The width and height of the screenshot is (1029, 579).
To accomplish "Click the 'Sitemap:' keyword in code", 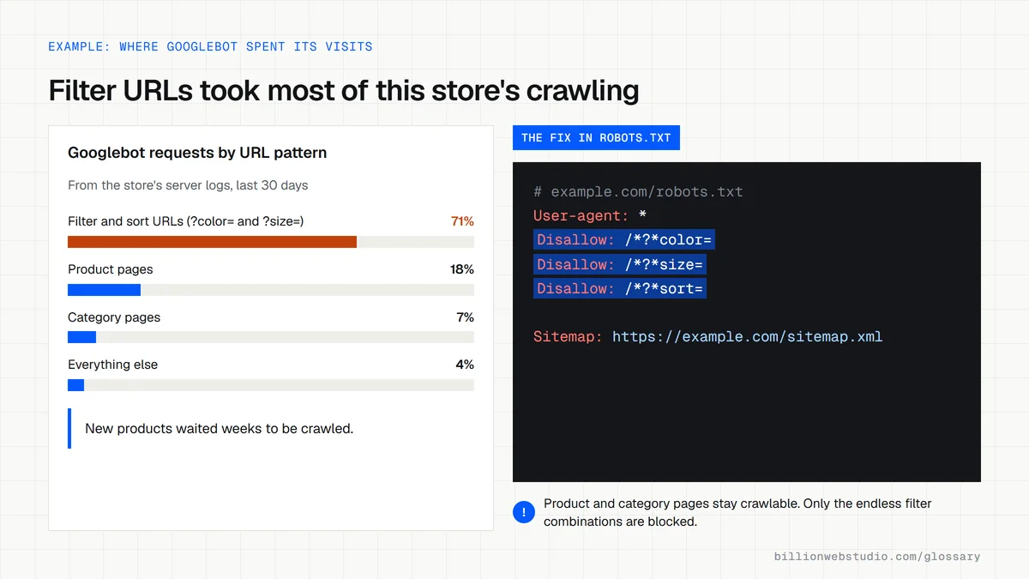I will tap(568, 336).
